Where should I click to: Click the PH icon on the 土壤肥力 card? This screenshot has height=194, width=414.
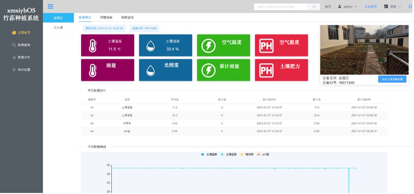pos(266,70)
